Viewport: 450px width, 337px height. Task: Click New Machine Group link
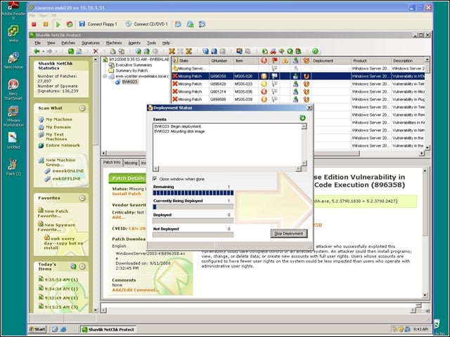[57, 162]
